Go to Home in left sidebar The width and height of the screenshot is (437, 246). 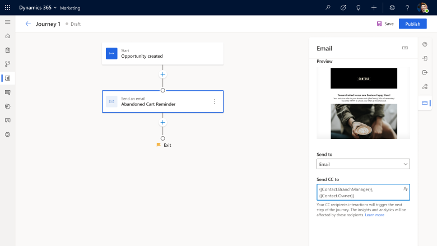[7, 36]
